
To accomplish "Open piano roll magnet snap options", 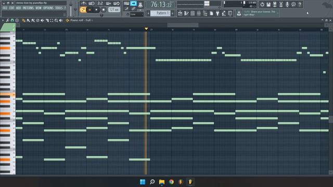I will (12, 20).
